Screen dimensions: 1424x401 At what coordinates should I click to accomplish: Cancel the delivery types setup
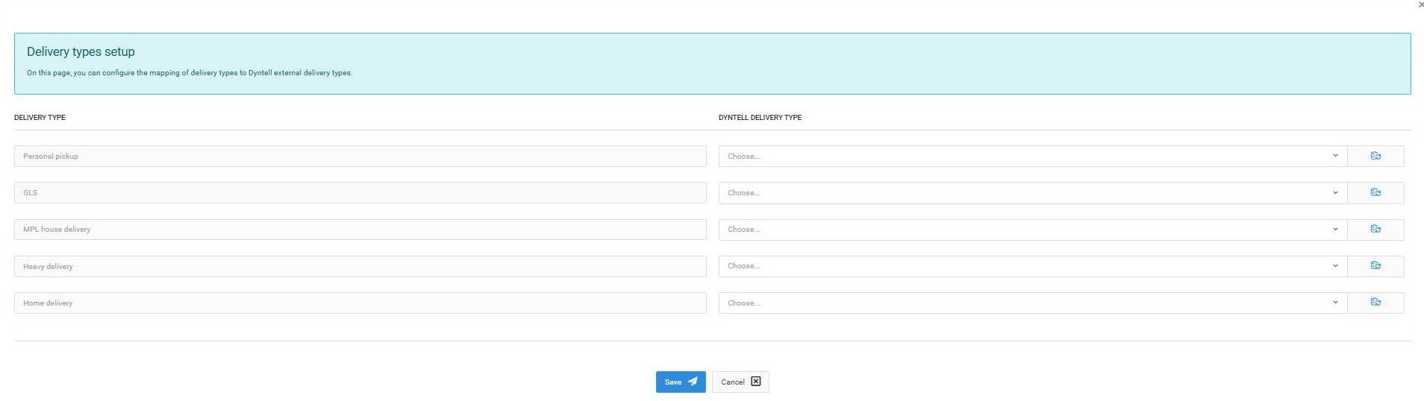tap(740, 382)
